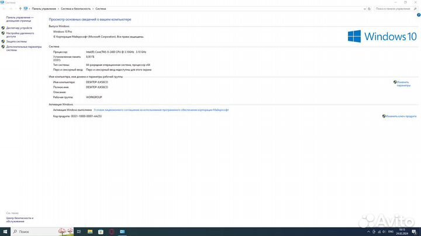Viewport: 421px width, 236px height.
Task: Open Настройка удаленного доступа link
Action: click(x=19, y=34)
